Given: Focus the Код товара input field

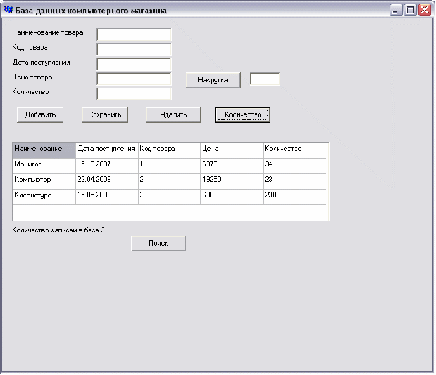Looking at the screenshot, I should coord(134,49).
